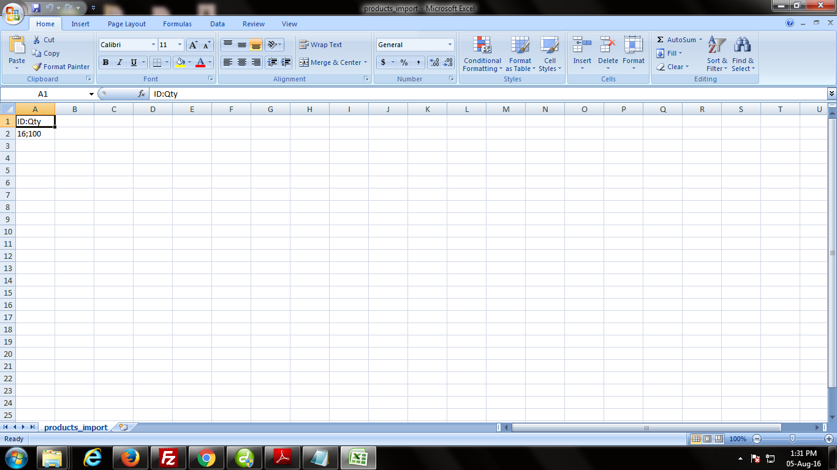Viewport: 837px width, 470px height.
Task: Click Comma Style icon
Action: 418,62
